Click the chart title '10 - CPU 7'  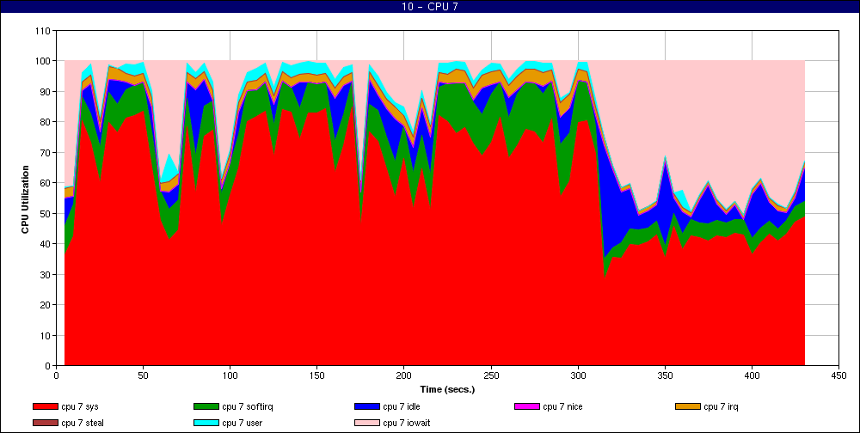[x=430, y=7]
